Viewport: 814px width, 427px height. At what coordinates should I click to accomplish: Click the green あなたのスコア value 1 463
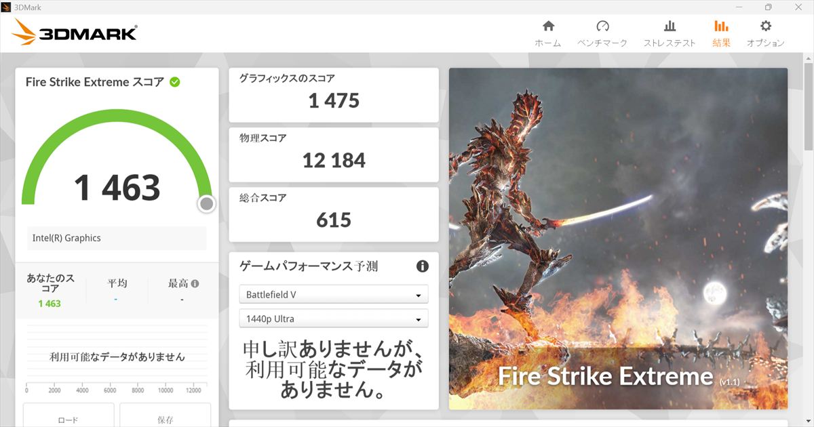[x=49, y=304]
